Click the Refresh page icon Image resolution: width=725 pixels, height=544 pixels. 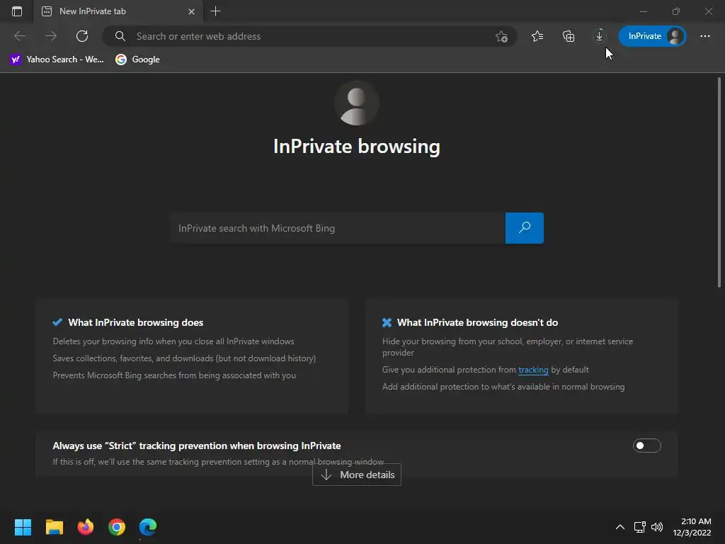(x=82, y=36)
